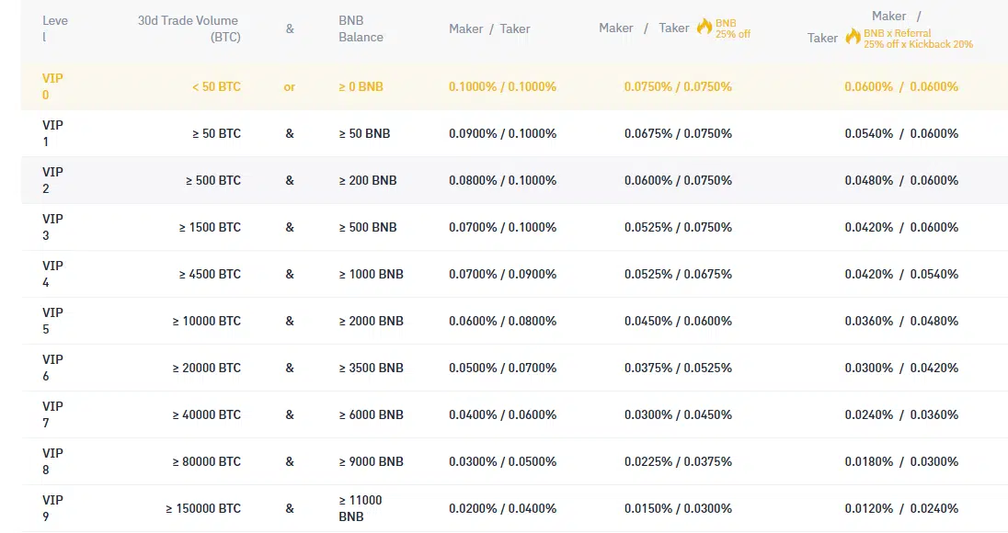Select the VIP 8 level label

click(52, 461)
